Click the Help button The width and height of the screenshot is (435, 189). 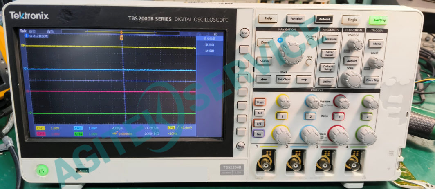click(268, 18)
